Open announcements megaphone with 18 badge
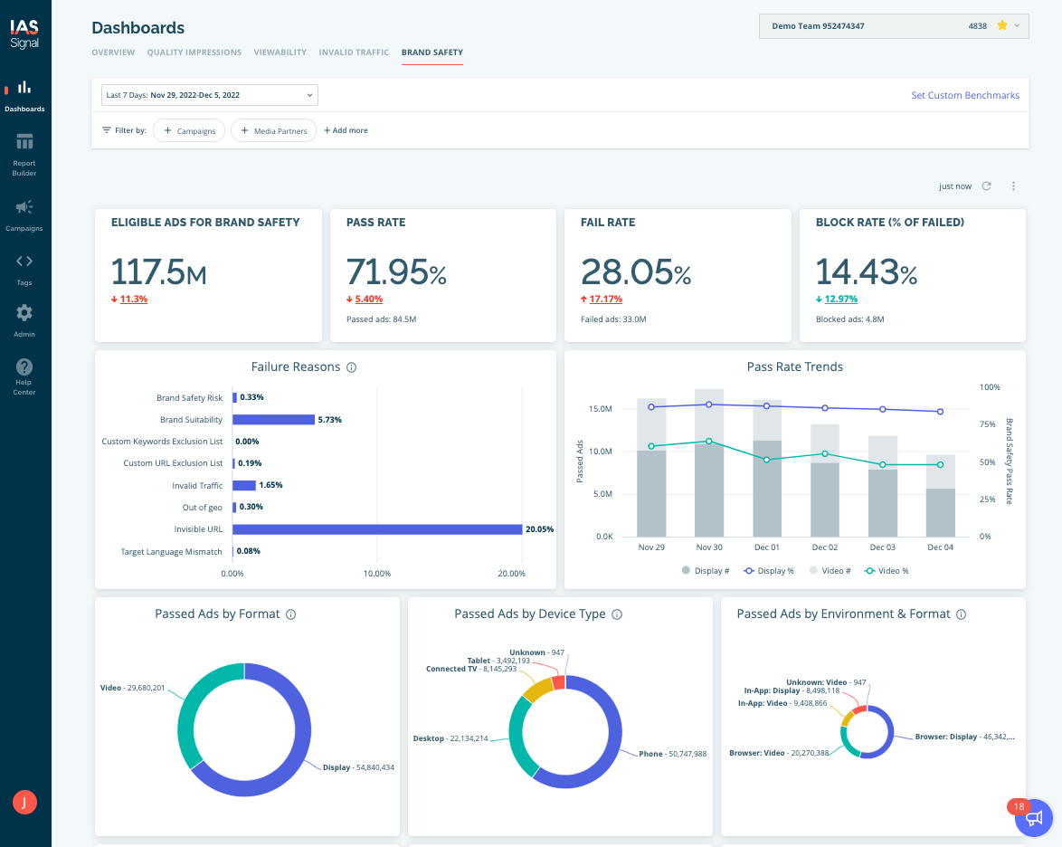Image resolution: width=1062 pixels, height=847 pixels. coord(1034,818)
